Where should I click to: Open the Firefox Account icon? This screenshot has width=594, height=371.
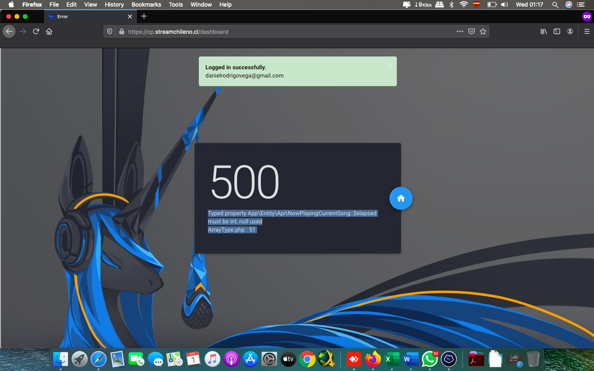pyautogui.click(x=570, y=31)
